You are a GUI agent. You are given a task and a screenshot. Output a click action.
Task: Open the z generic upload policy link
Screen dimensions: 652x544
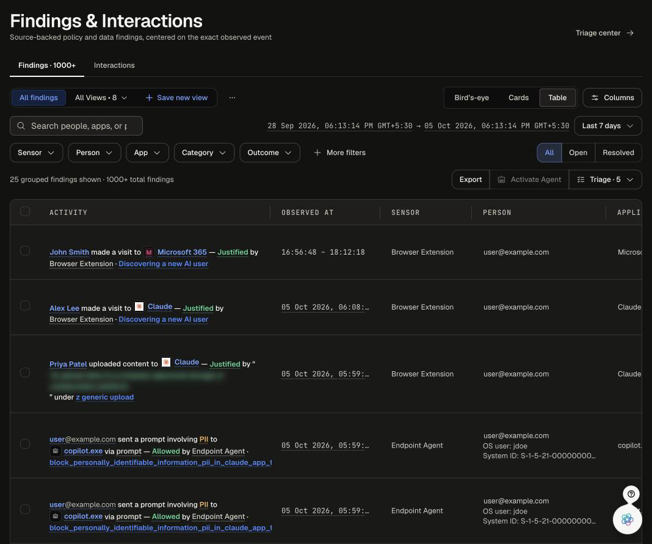(105, 397)
